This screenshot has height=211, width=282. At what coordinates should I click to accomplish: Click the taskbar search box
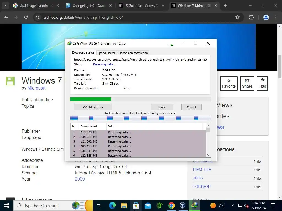coord(53,206)
